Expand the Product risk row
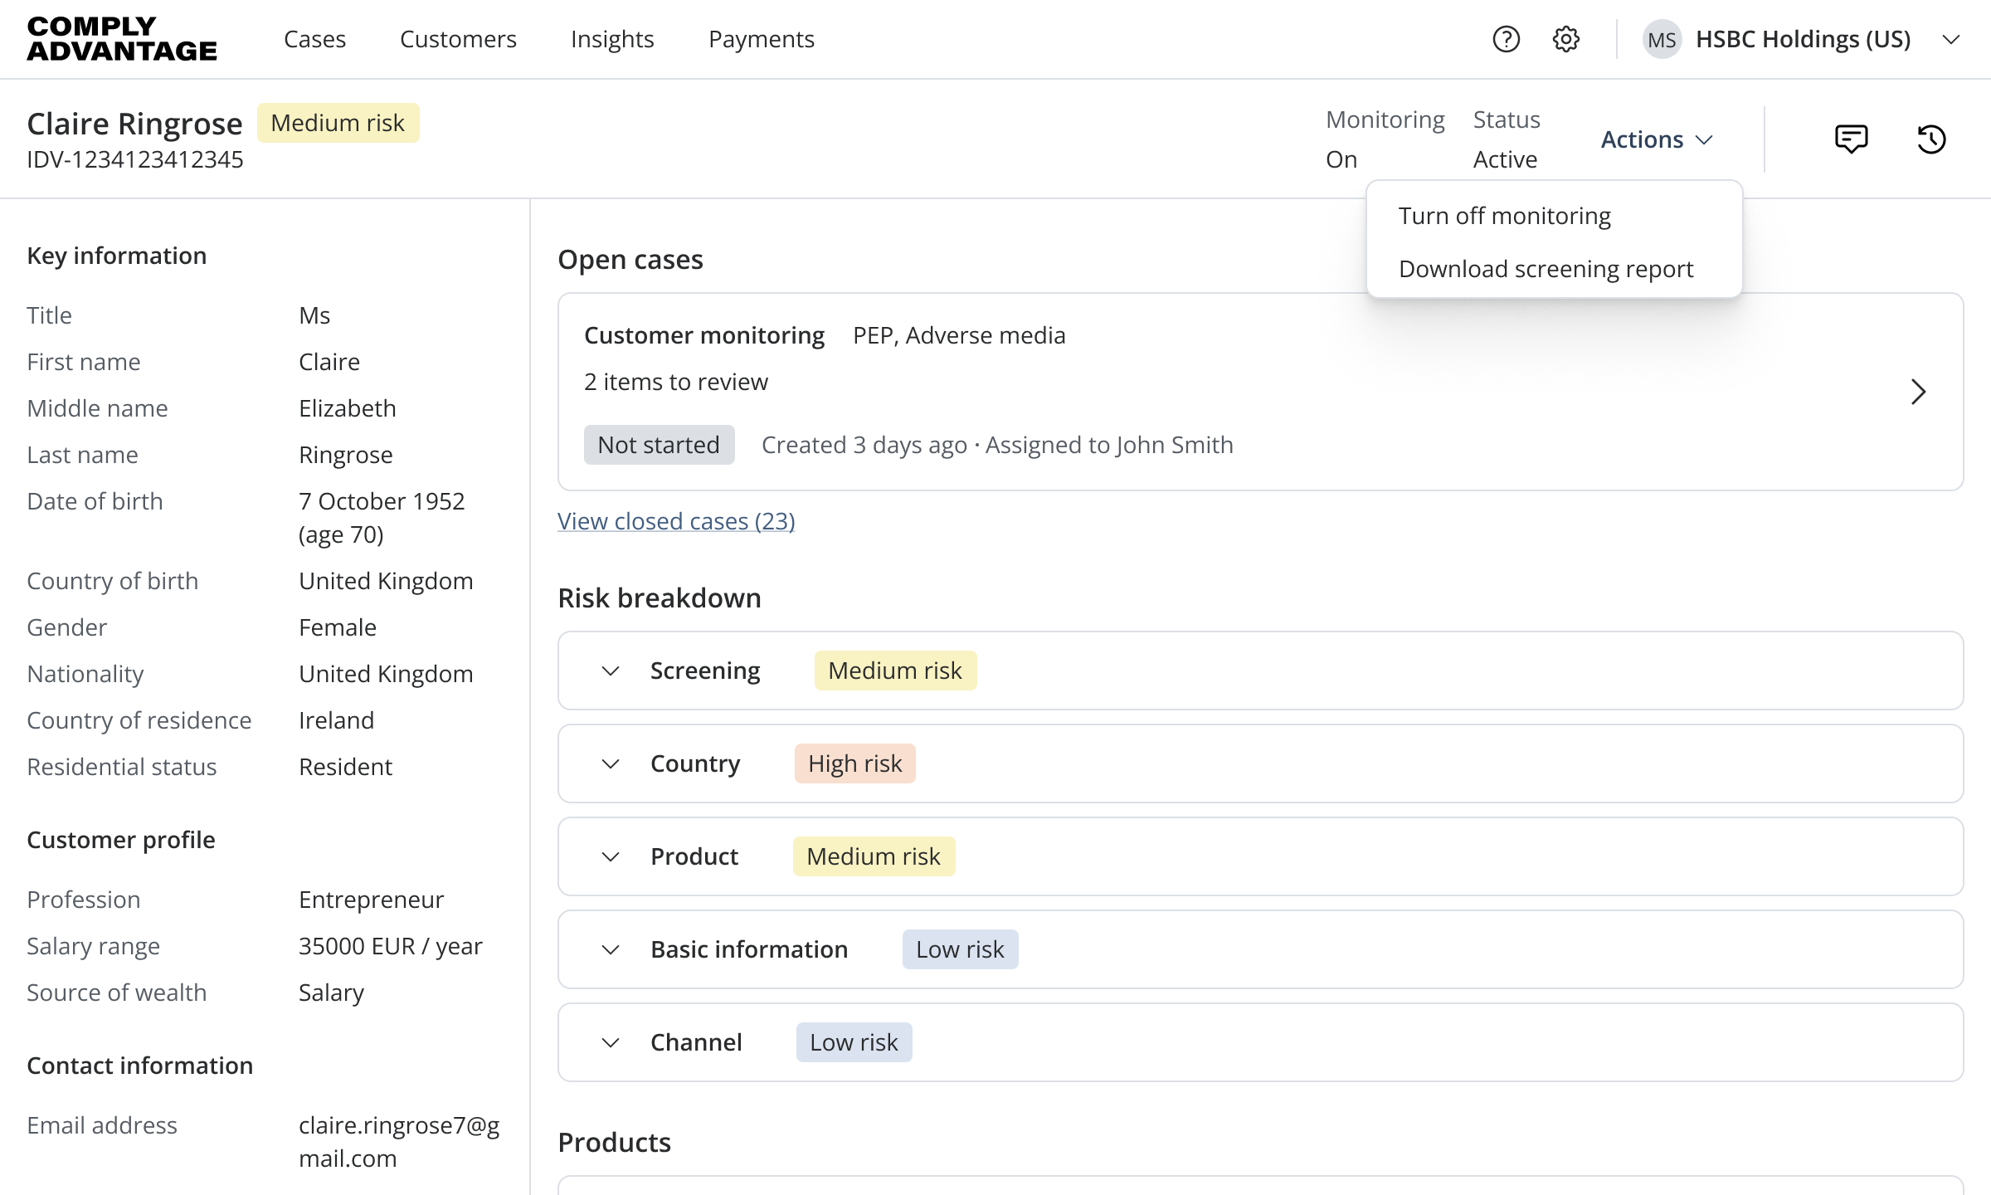The width and height of the screenshot is (1991, 1195). point(611,856)
